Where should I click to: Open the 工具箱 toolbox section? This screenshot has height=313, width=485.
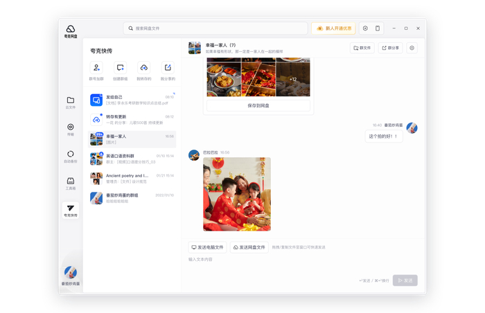pyautogui.click(x=71, y=184)
